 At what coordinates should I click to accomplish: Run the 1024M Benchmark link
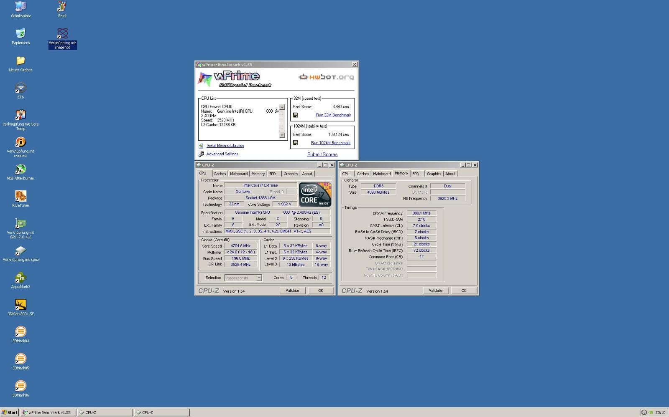click(x=331, y=143)
